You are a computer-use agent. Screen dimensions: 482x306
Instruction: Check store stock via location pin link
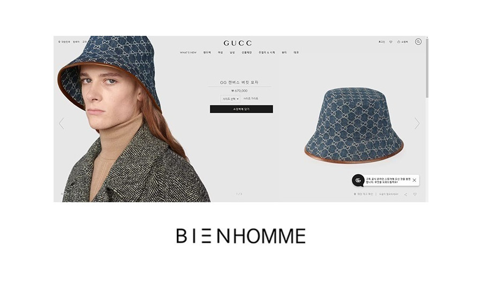point(363,194)
